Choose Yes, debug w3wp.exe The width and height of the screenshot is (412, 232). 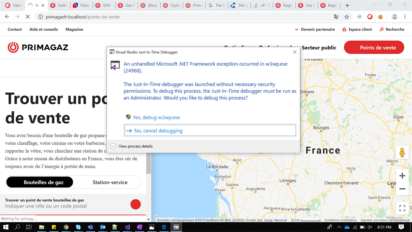click(153, 117)
